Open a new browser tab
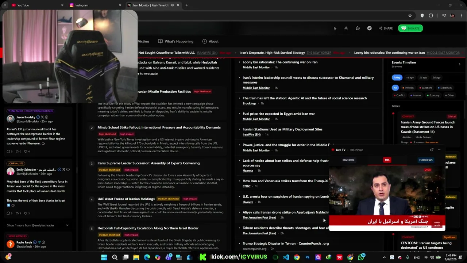The height and width of the screenshot is (263, 467). tap(187, 5)
